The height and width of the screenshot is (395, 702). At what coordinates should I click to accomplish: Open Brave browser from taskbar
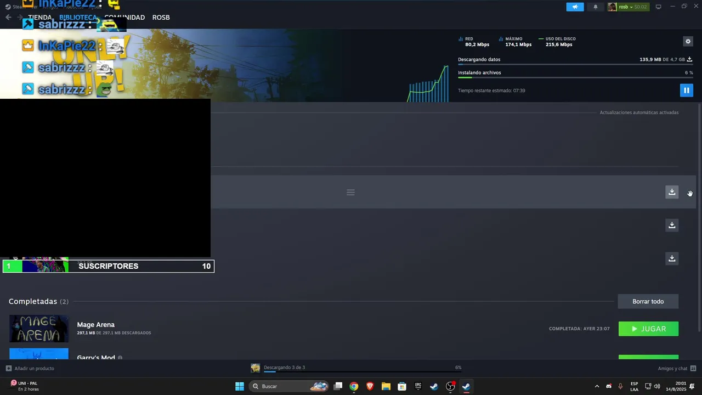[370, 386]
